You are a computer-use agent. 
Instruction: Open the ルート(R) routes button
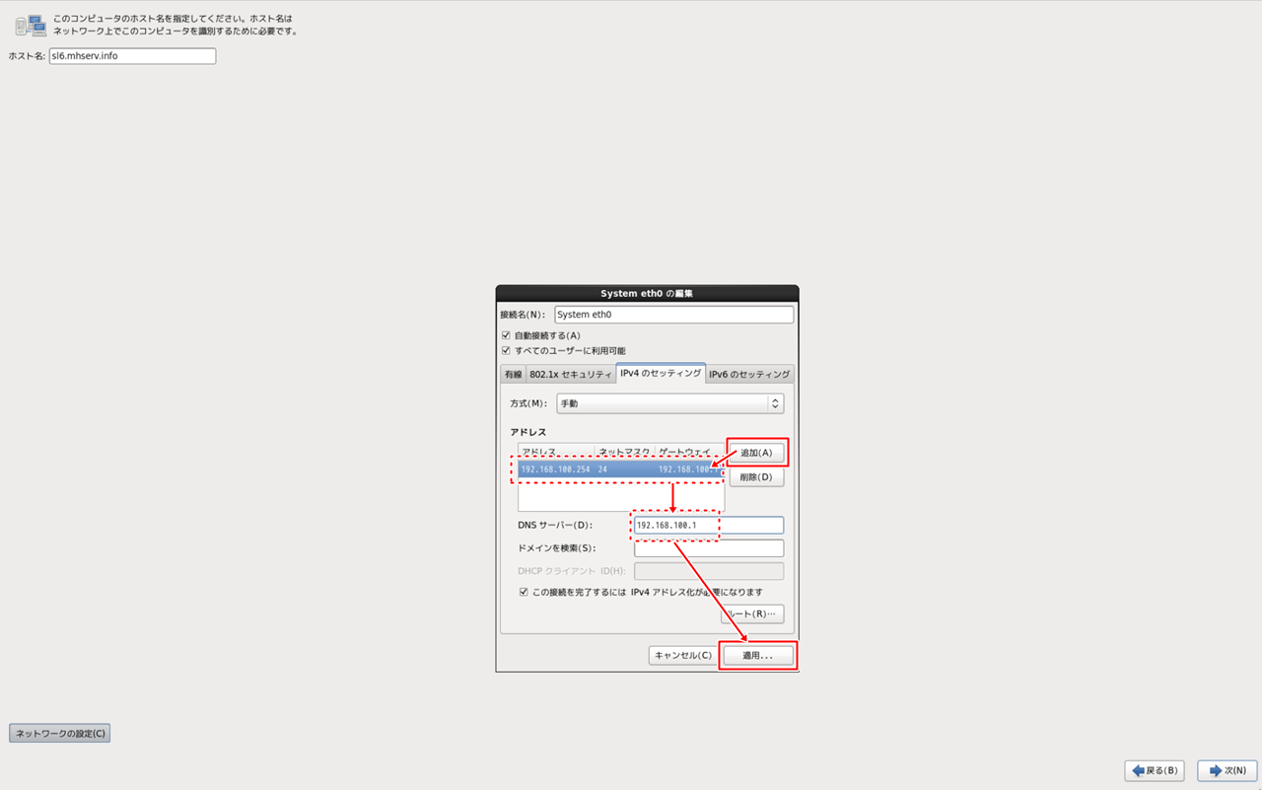click(754, 614)
